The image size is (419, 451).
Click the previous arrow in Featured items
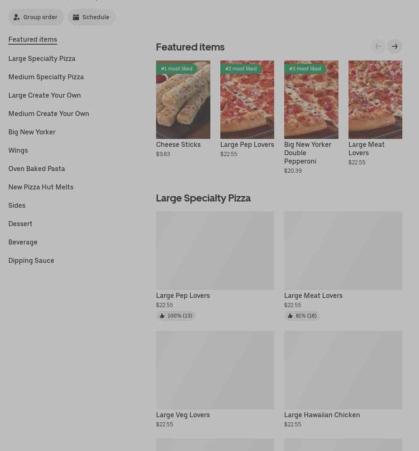tap(378, 46)
